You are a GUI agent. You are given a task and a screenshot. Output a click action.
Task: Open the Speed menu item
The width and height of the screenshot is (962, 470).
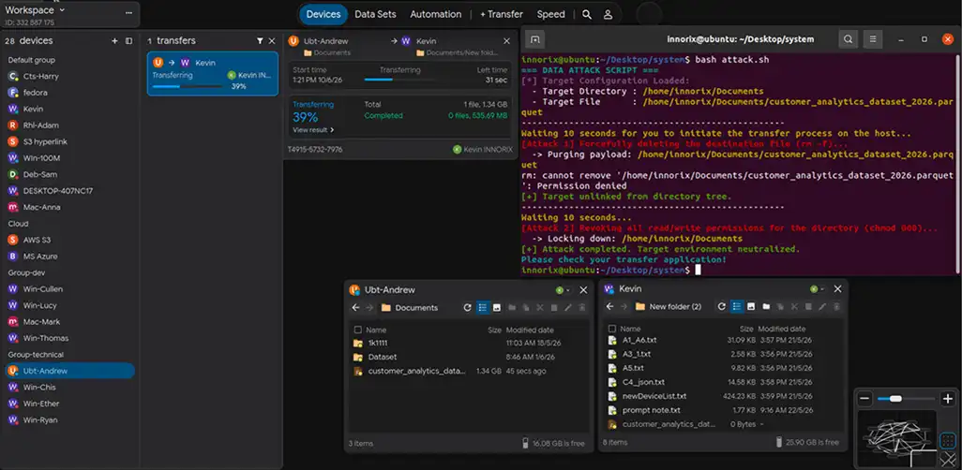click(551, 14)
